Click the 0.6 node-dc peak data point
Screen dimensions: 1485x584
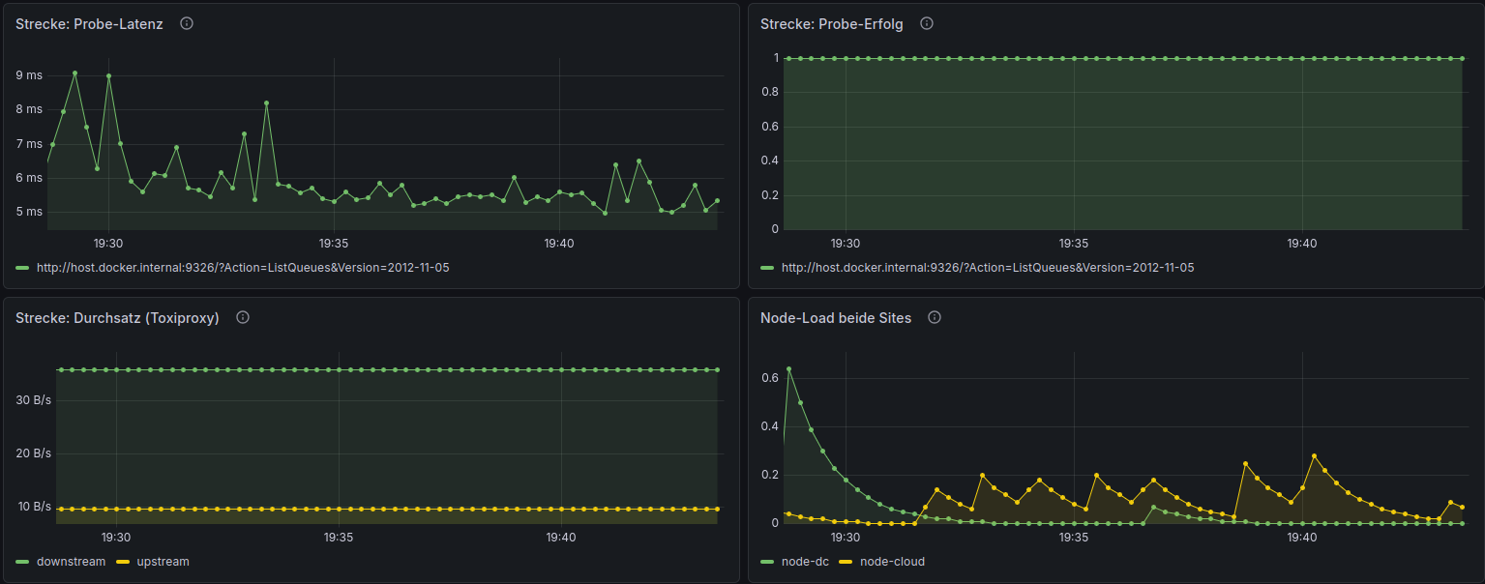[788, 368]
